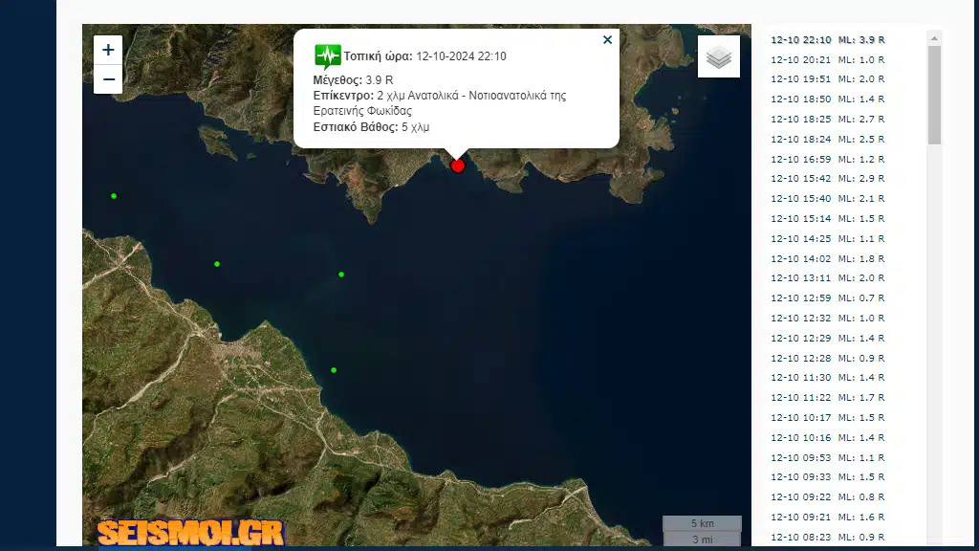979x551 pixels.
Task: Open the 12-10 18:25 ML 2.7 R event
Action: [827, 119]
